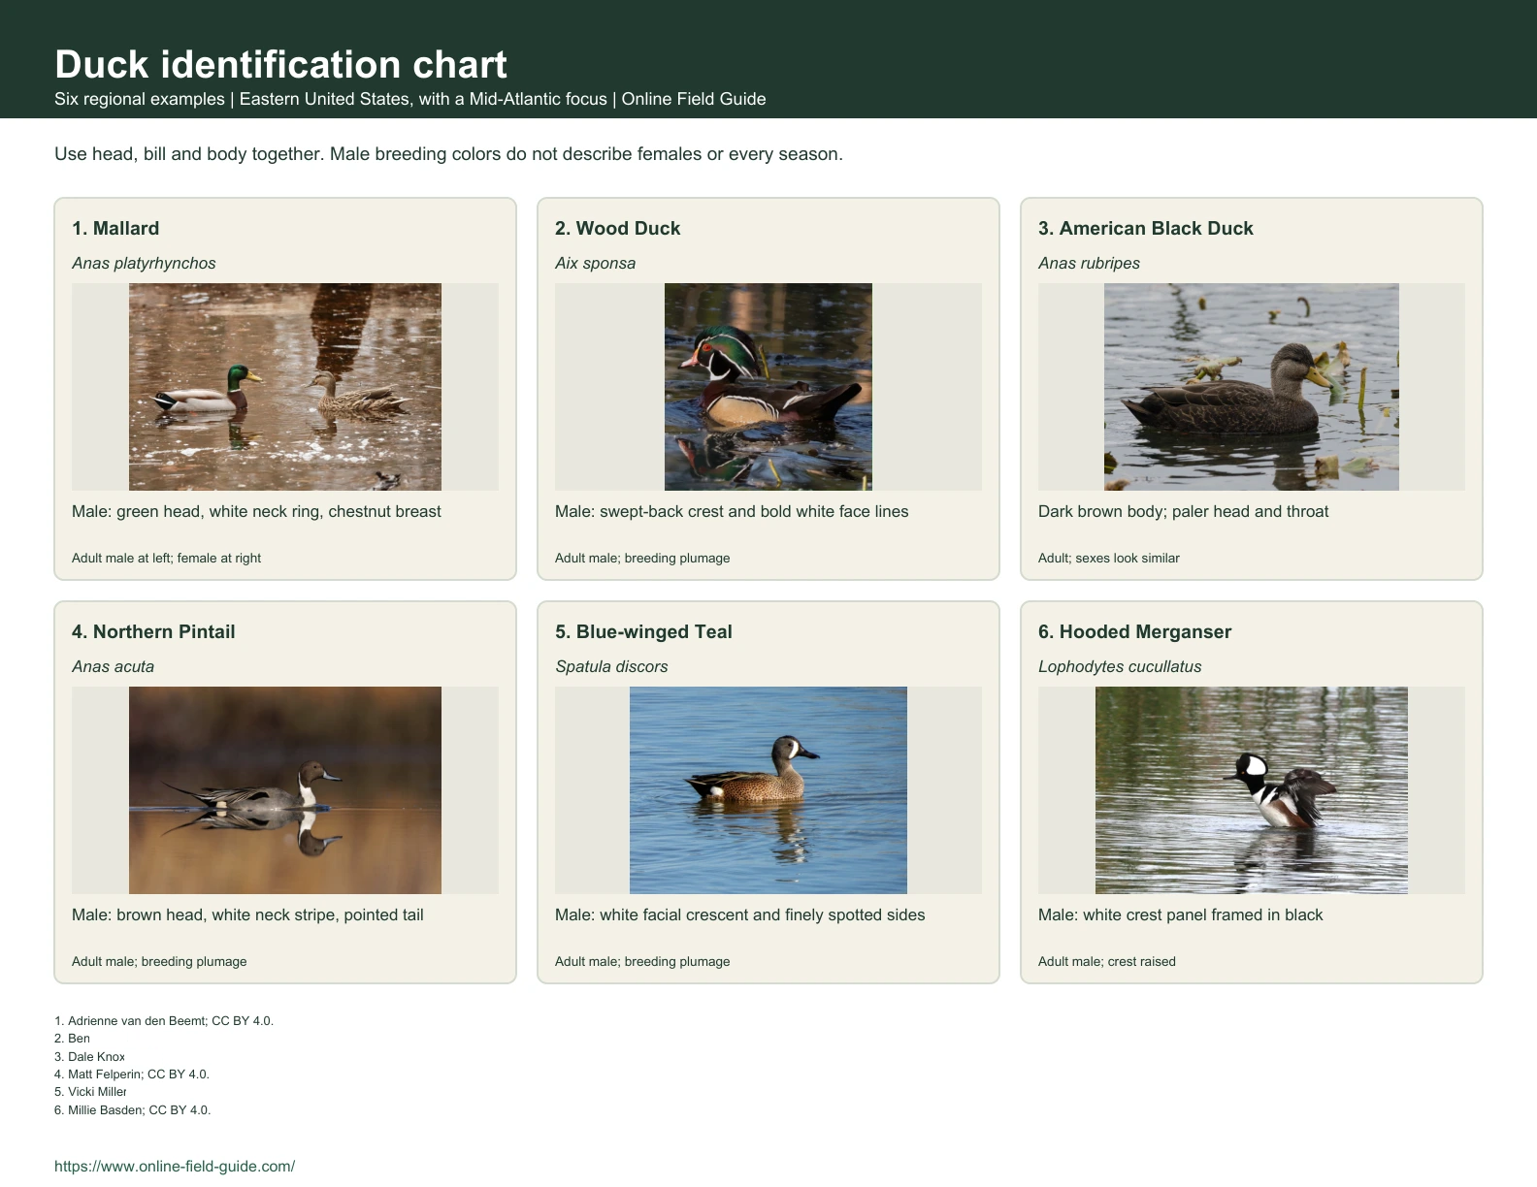The width and height of the screenshot is (1537, 1187).
Task: Open the online-field-guide.com link
Action: click(x=175, y=1167)
